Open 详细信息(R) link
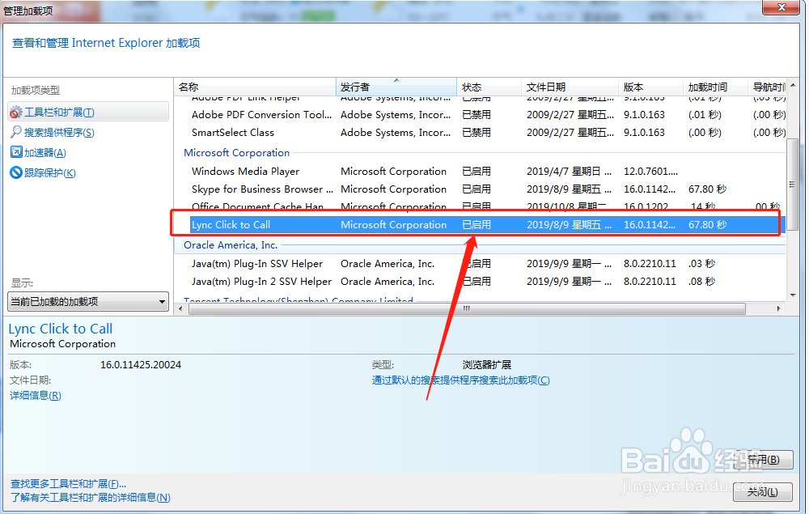809x514 pixels. 35,396
